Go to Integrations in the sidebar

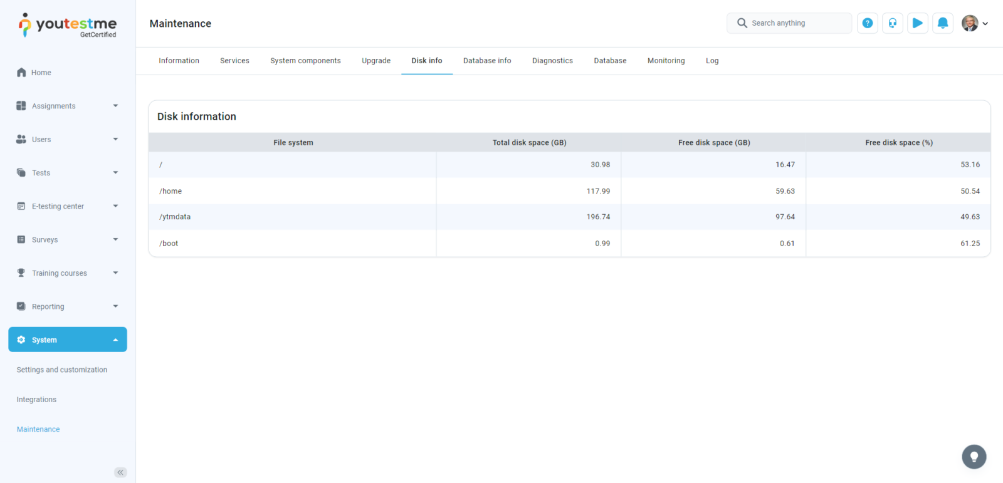point(36,400)
